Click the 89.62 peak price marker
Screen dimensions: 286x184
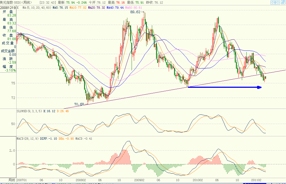[x=135, y=12]
